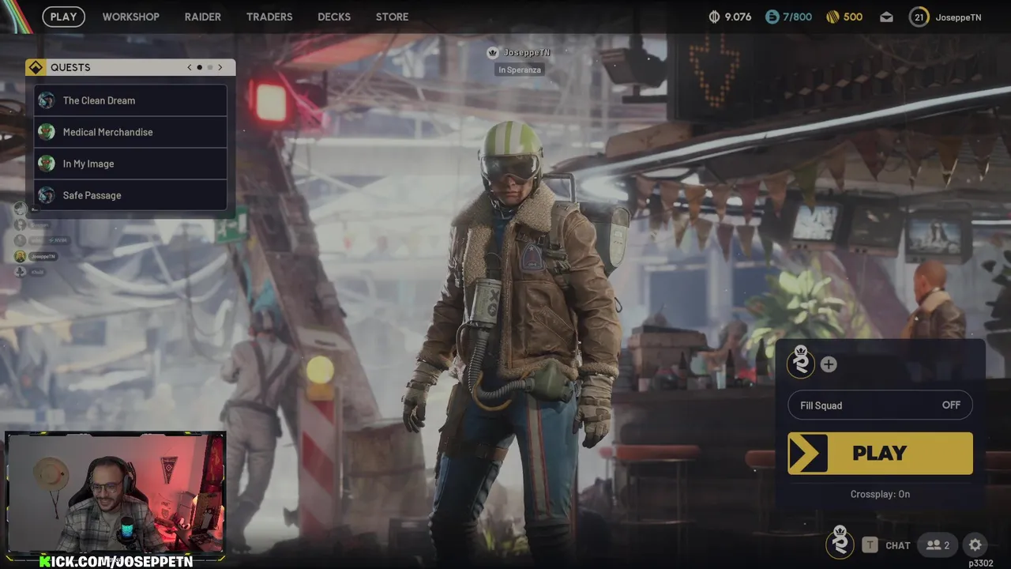Go to the RAIDER tab
Viewport: 1011px width, 569px height.
203,17
